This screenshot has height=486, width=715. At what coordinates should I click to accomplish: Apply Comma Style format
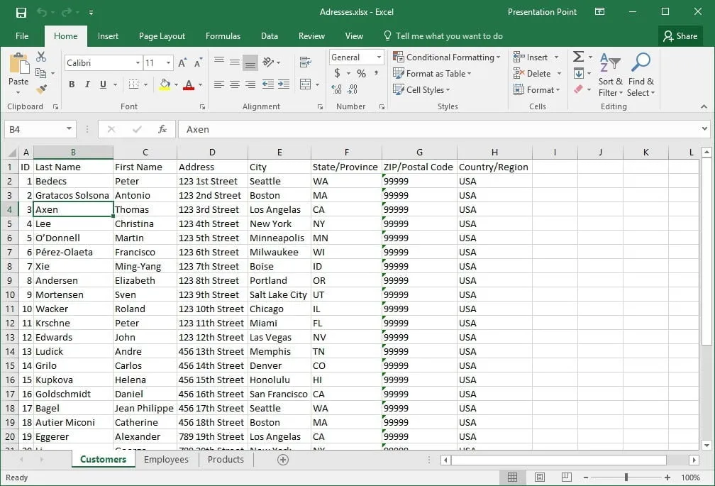point(376,73)
